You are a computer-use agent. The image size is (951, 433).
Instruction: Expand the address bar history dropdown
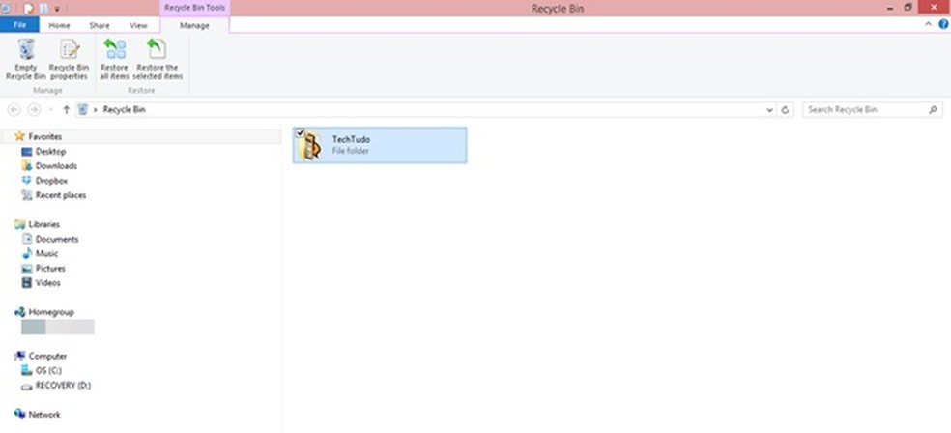pos(769,110)
